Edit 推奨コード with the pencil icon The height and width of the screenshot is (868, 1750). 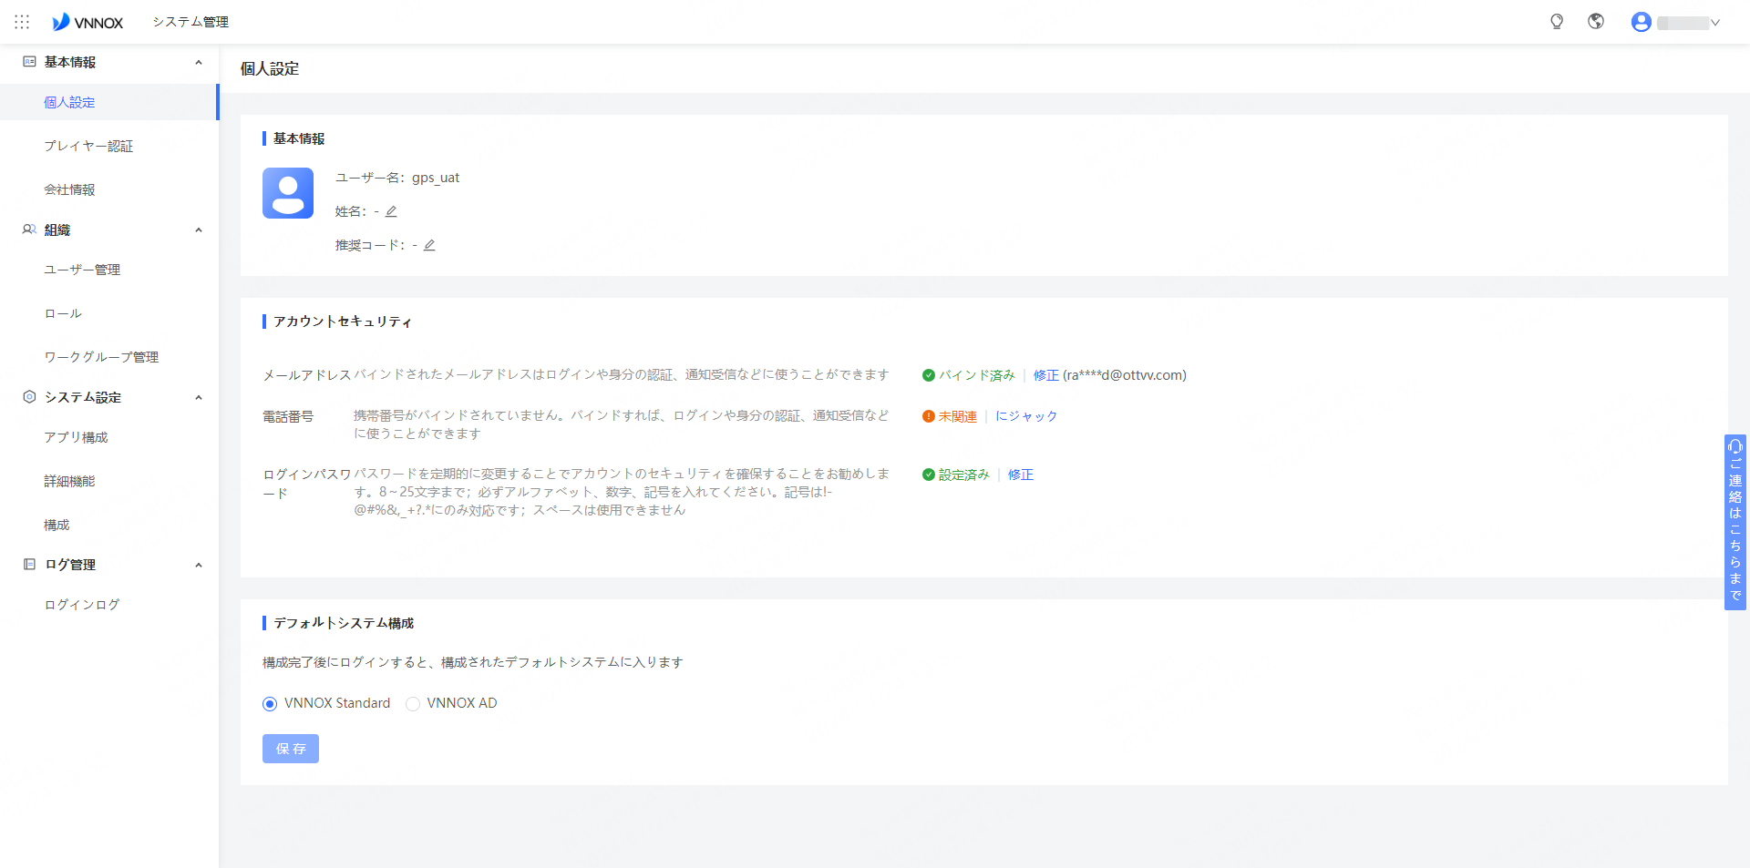pos(429,245)
